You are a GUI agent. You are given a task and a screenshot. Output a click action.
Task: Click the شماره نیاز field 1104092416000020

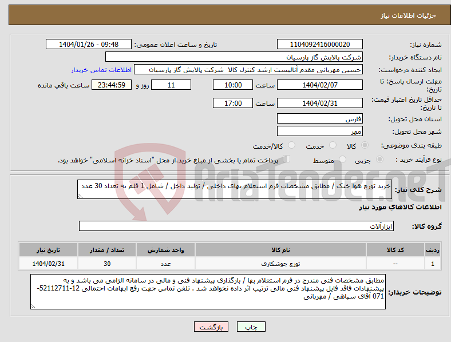pyautogui.click(x=319, y=44)
